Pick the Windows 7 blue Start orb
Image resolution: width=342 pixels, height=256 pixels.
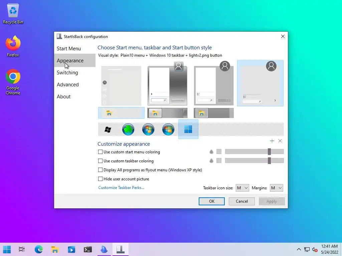(x=148, y=129)
